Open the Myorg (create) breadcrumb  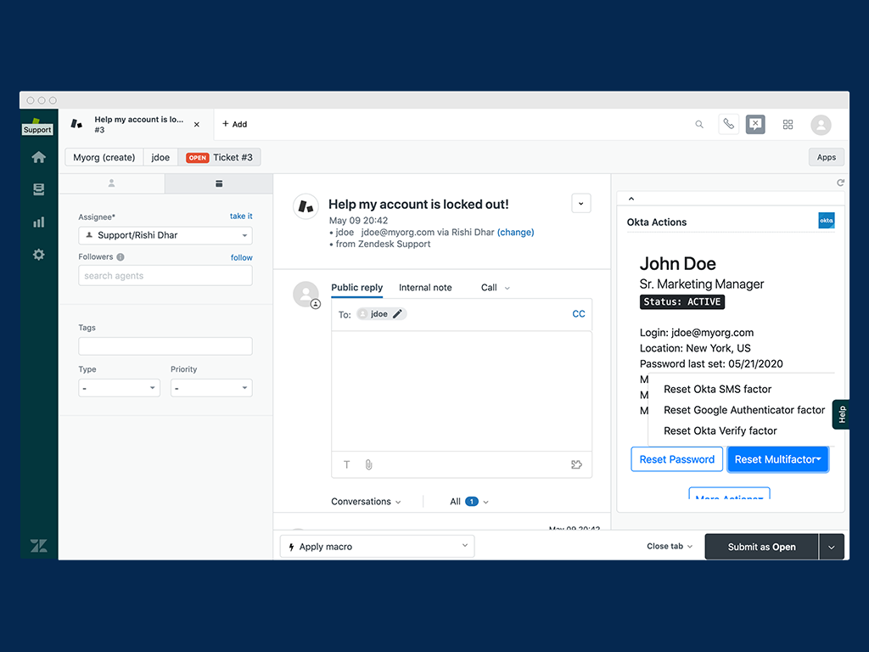pyautogui.click(x=104, y=157)
